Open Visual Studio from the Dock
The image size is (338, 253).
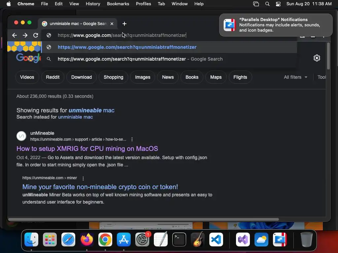243,239
